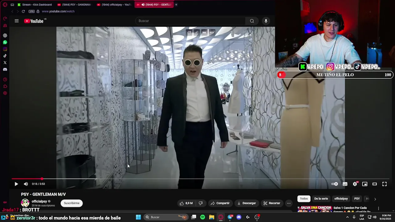395x222 pixels.
Task: Toggle subtitles in the video player
Action: point(345,184)
